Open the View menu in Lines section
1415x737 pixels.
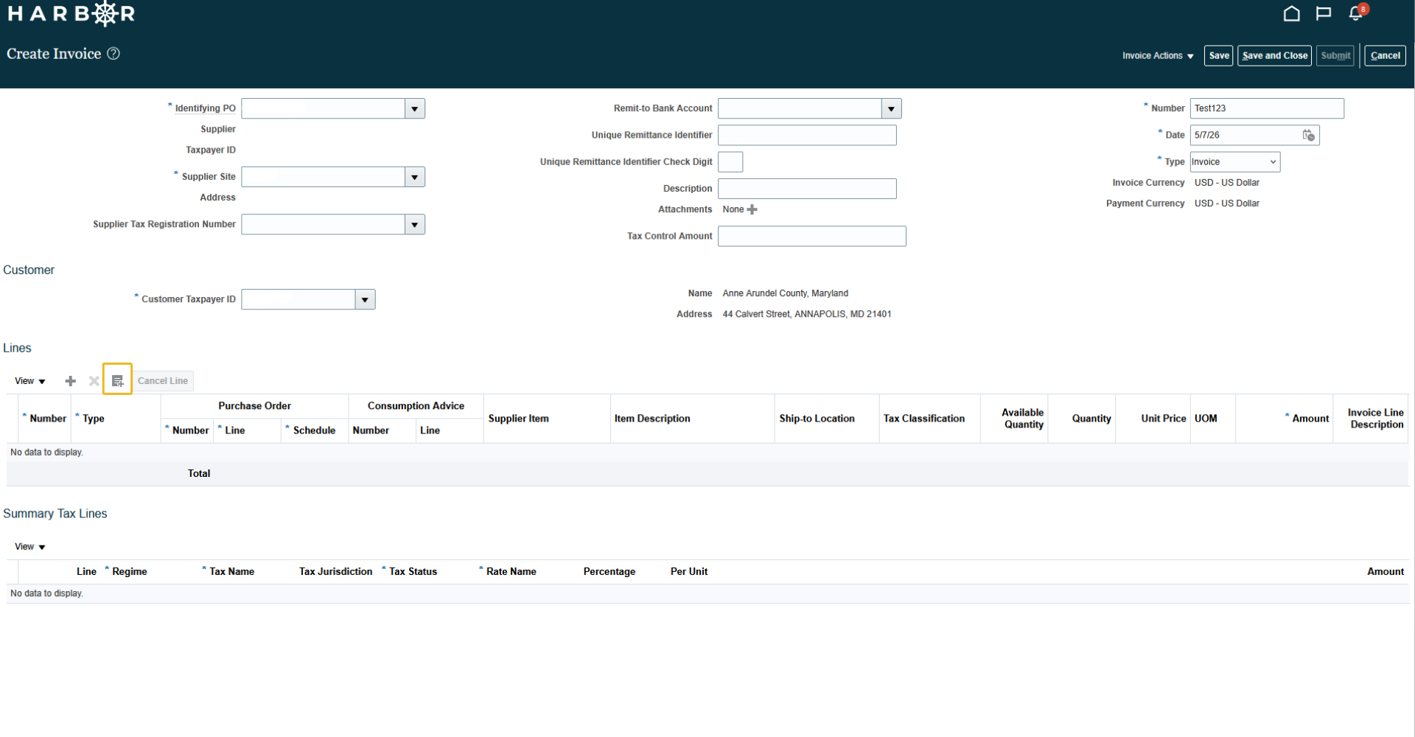[29, 381]
